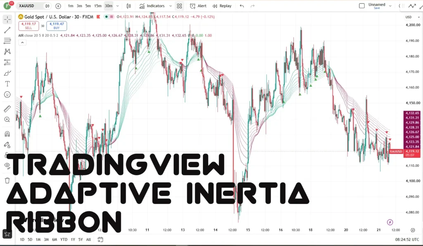Open the favorites star toolbar button
This screenshot has height=246, width=423.
click(7, 234)
